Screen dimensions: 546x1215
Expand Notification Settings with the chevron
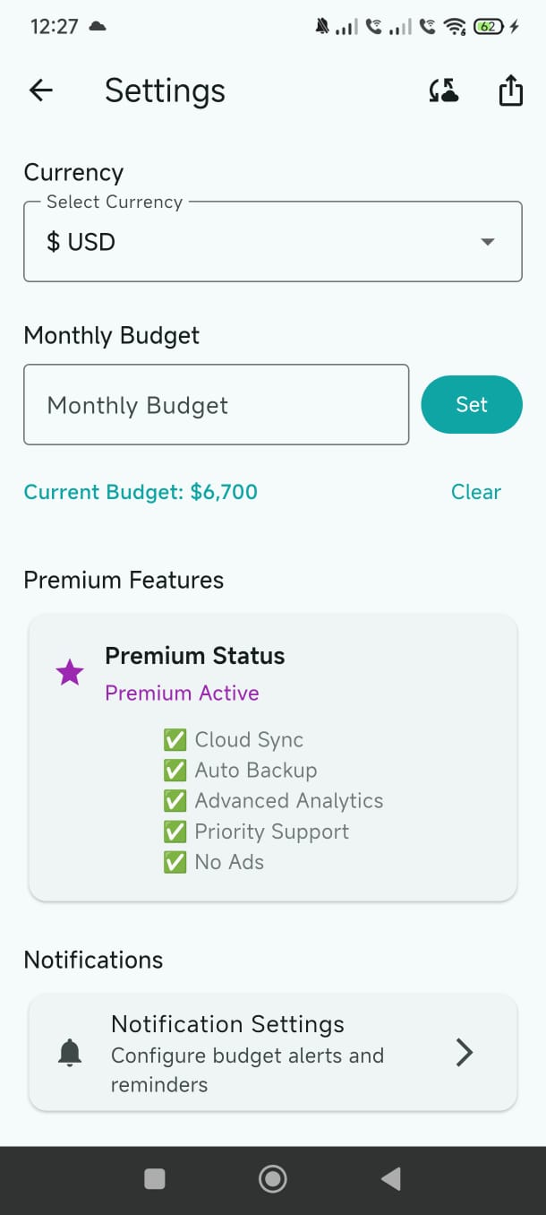(x=464, y=1053)
